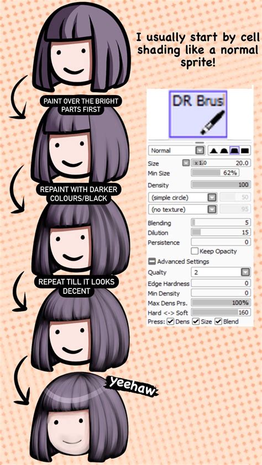Screen dimensions: 262x465
Task: Click the Blending slider showing 5
Action: 221,223
